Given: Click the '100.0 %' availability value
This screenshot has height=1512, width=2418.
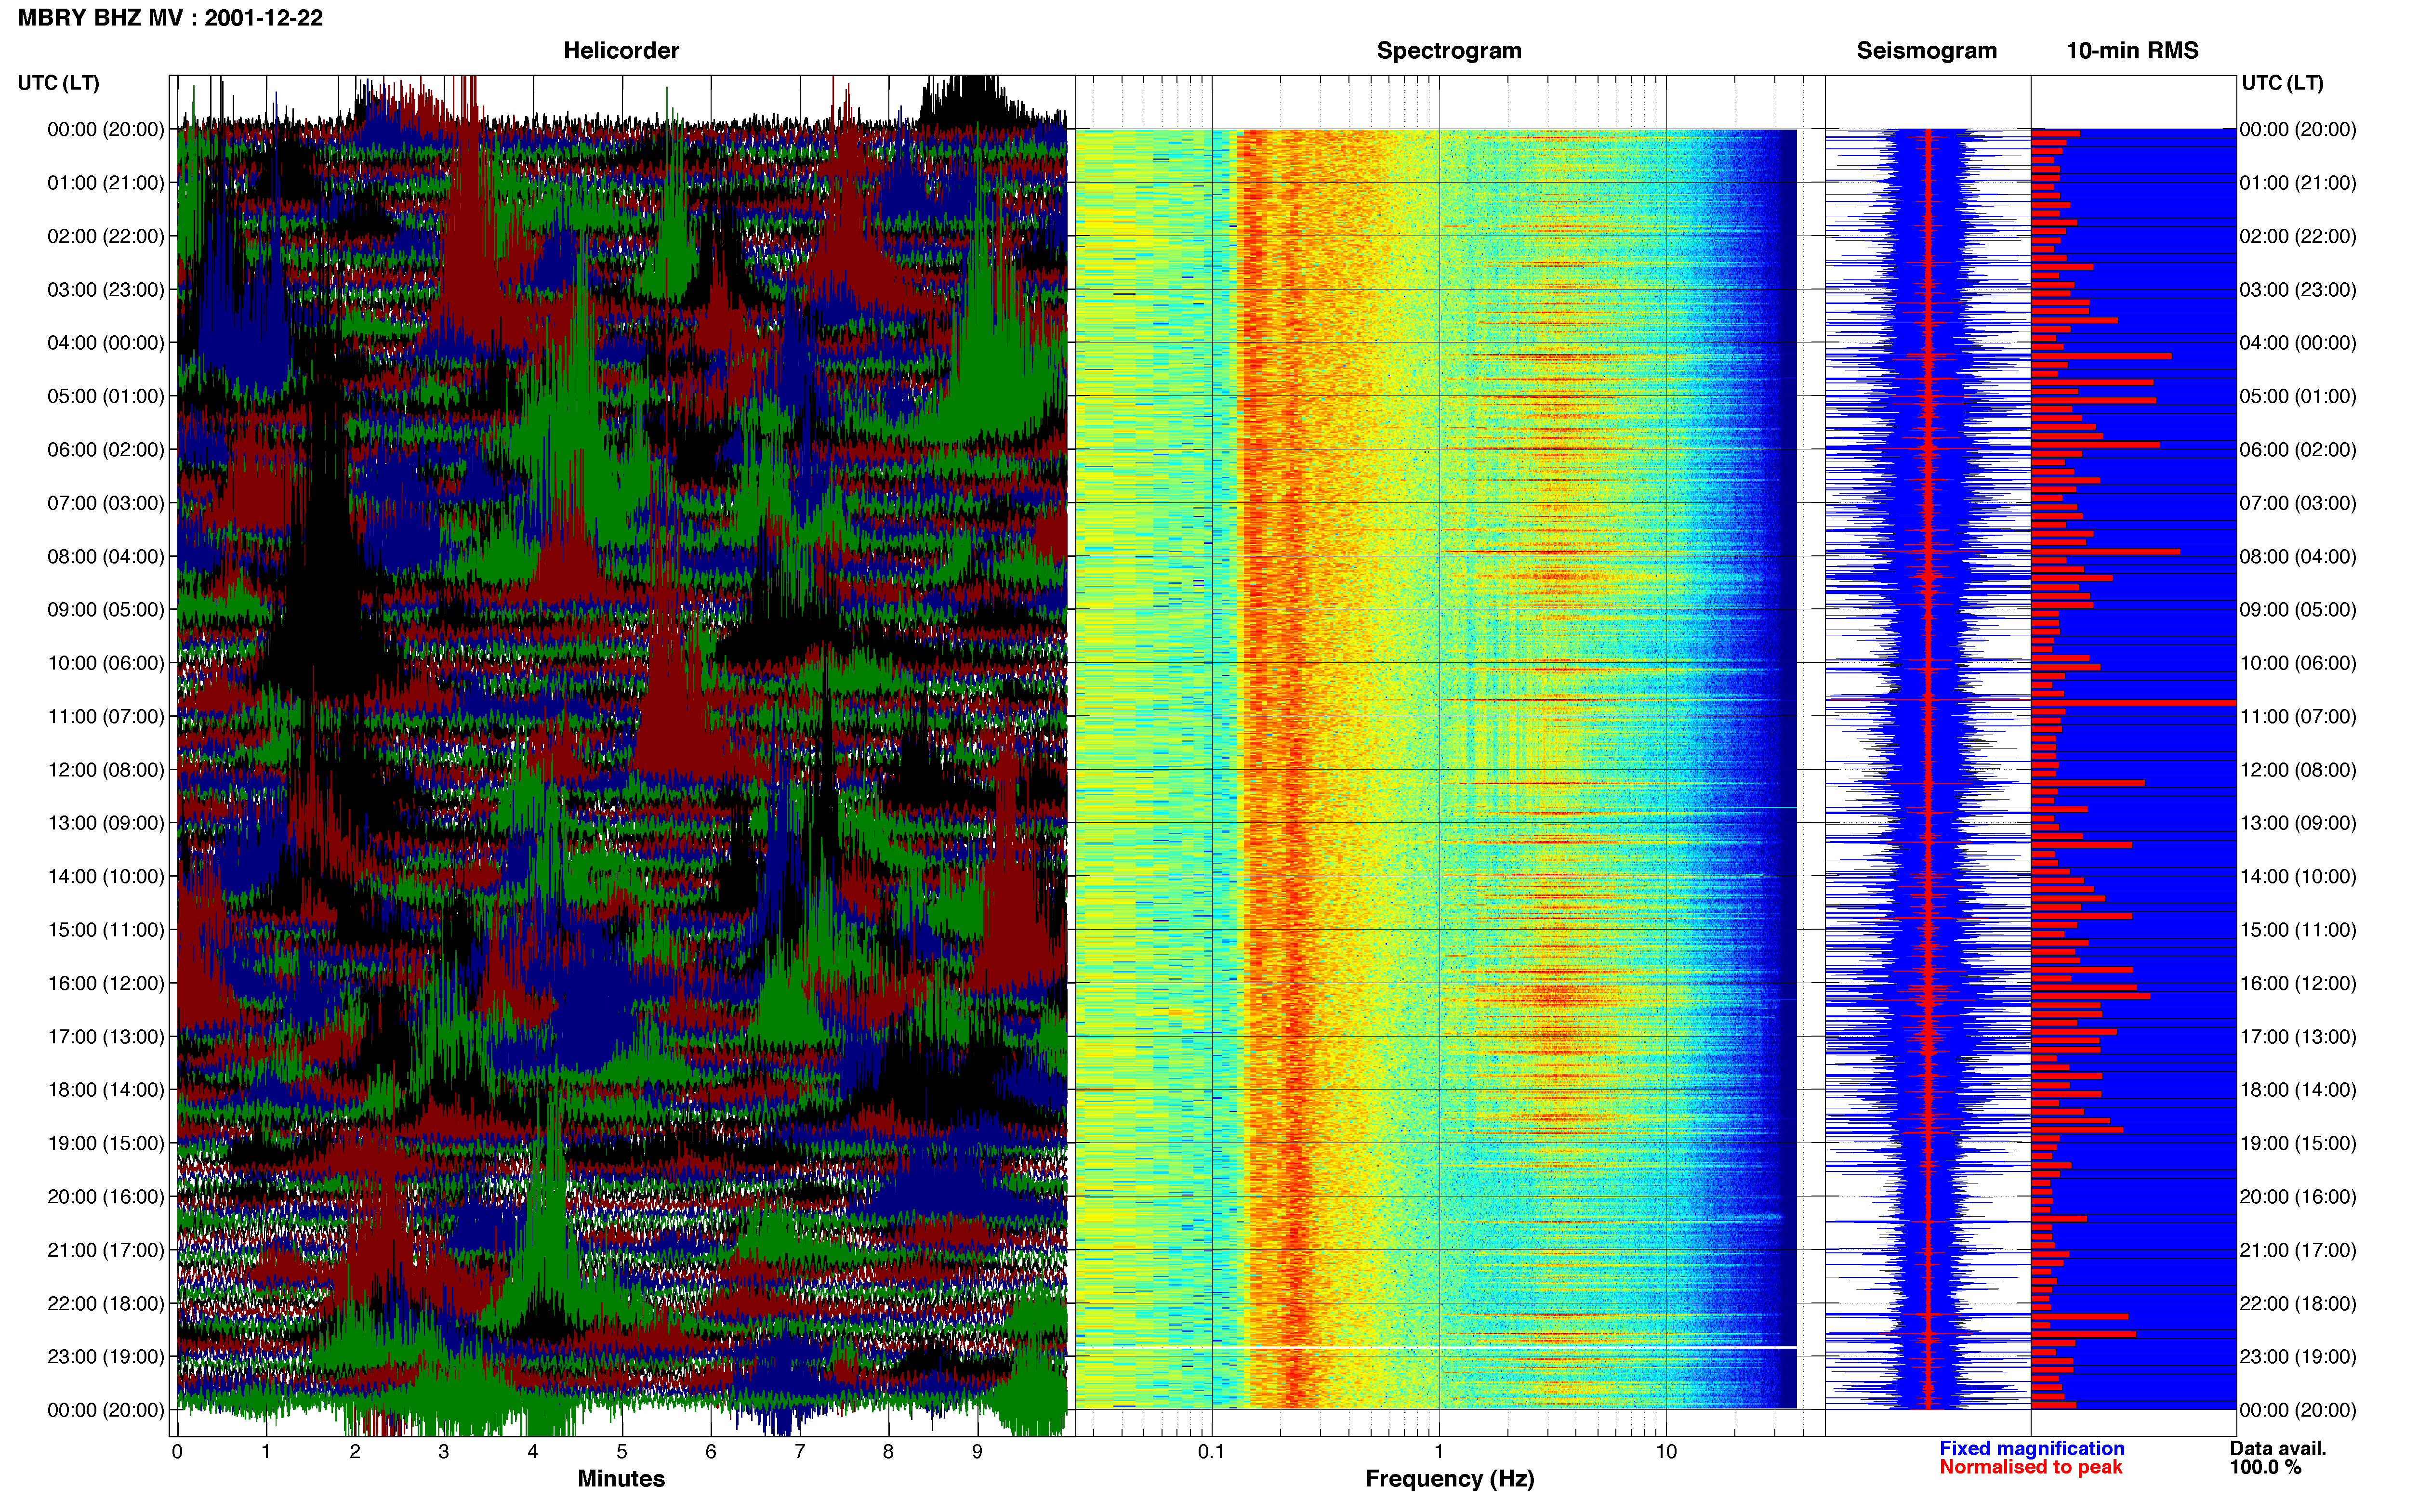Looking at the screenshot, I should (2265, 1467).
